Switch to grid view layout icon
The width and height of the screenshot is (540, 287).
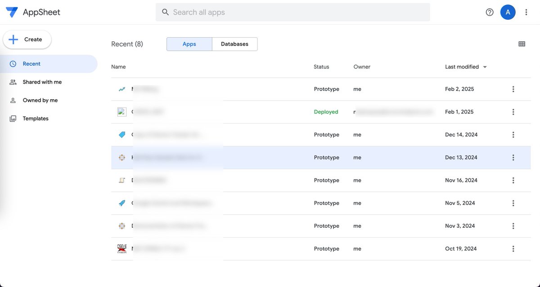tap(522, 44)
